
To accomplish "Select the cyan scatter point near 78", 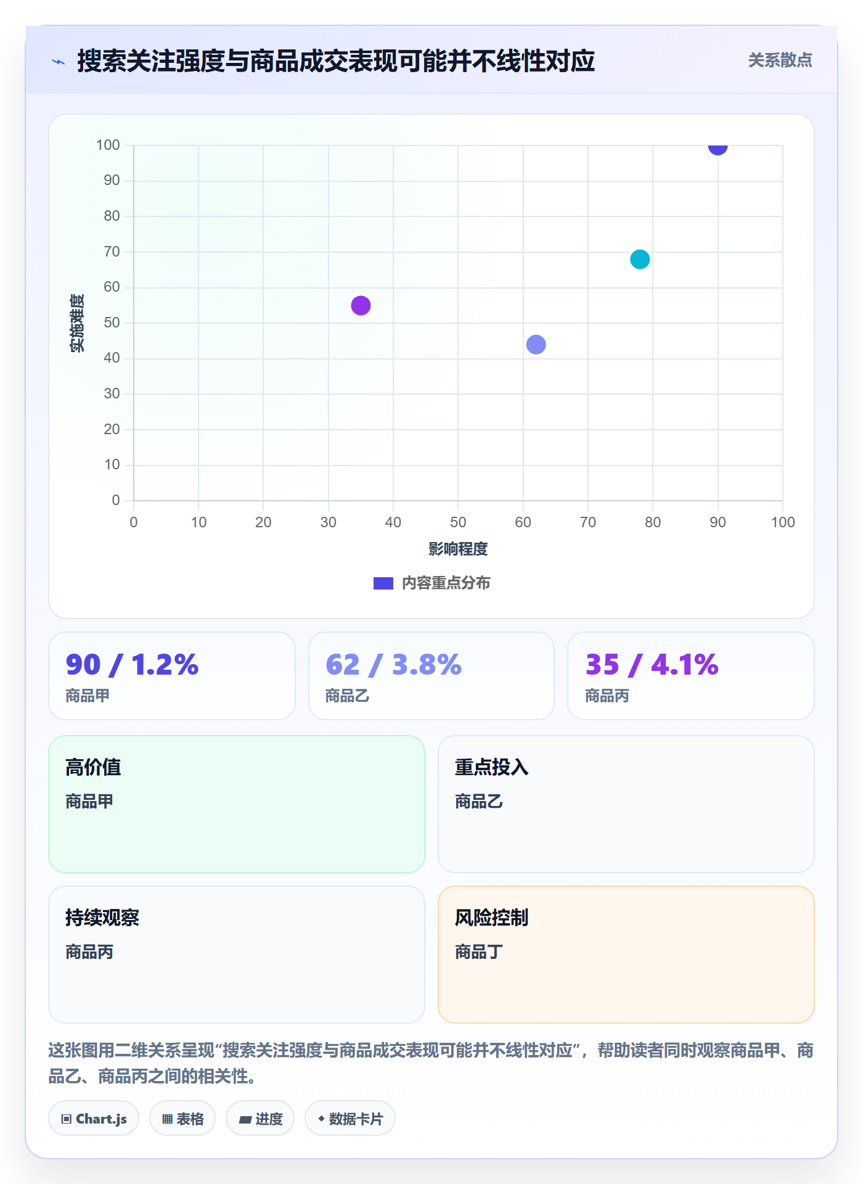I will pos(640,260).
